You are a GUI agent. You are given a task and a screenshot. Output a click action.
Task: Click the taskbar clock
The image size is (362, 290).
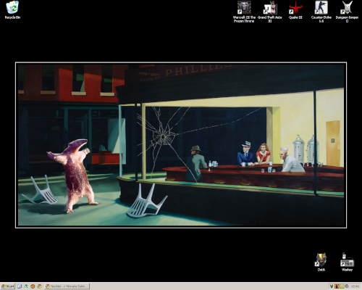tap(355, 286)
